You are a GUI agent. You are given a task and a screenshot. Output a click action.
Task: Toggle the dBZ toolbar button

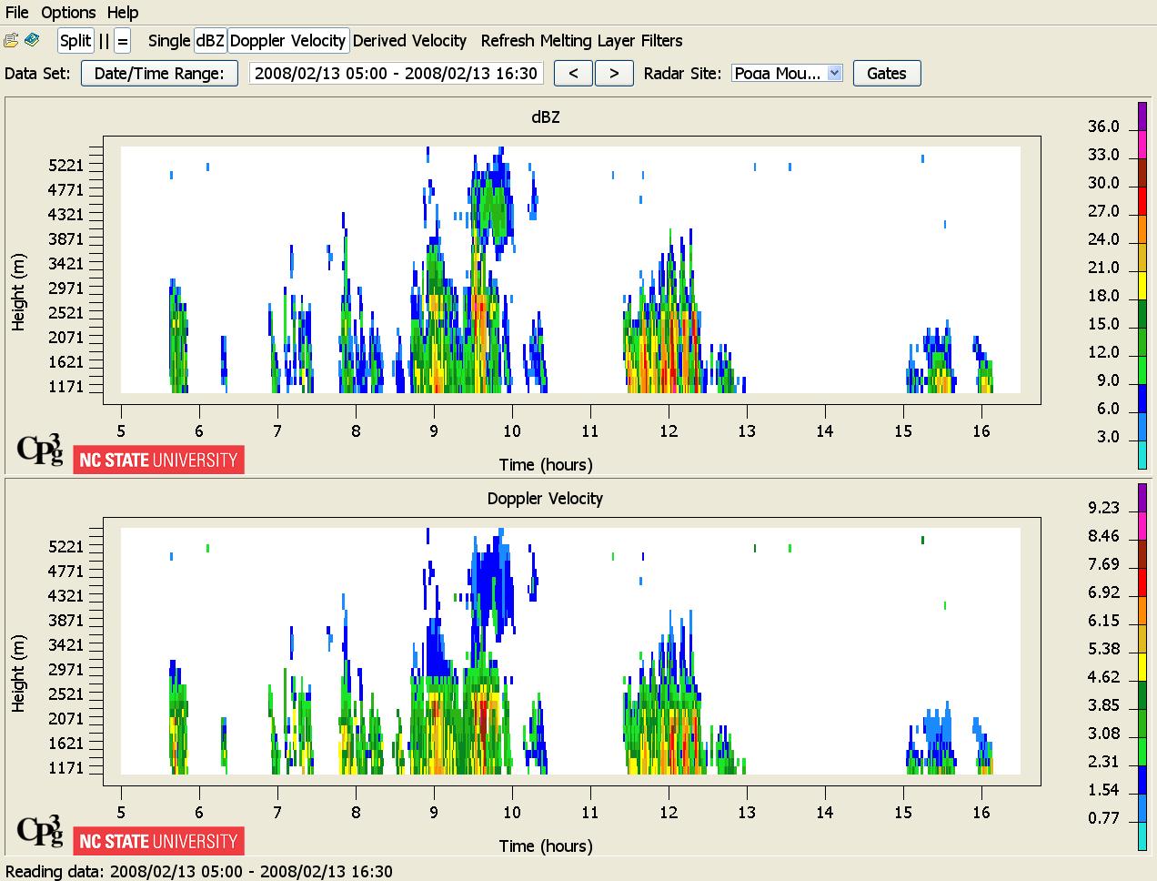210,41
